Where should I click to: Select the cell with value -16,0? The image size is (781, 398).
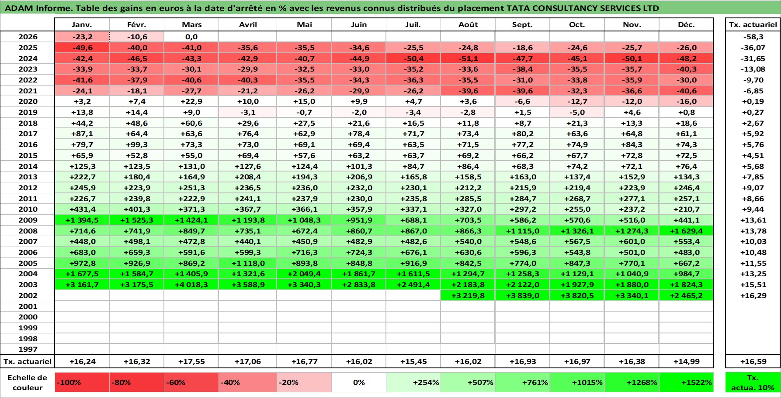click(686, 101)
